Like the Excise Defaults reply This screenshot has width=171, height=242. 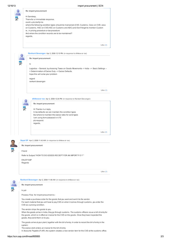pyautogui.click(x=104, y=90)
